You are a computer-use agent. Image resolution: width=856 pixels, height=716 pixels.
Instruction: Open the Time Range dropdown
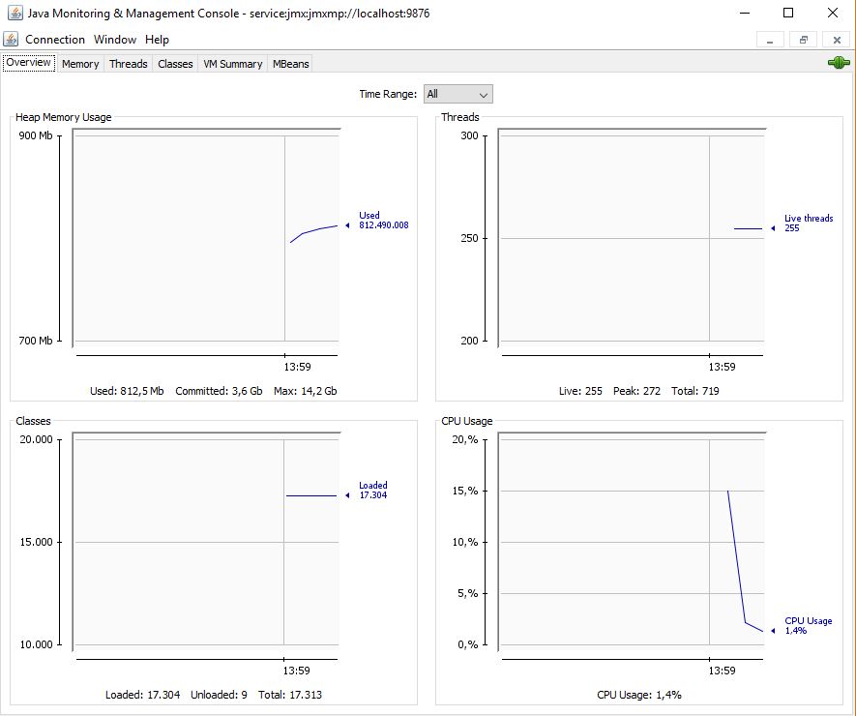[x=458, y=94]
